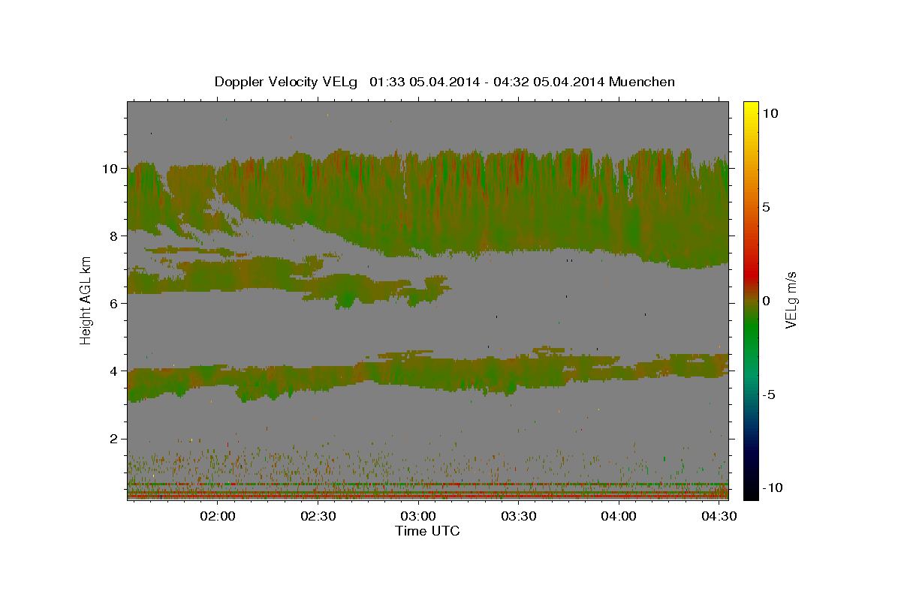Click the colorbar value -5
This screenshot has width=901, height=600.
[x=769, y=394]
